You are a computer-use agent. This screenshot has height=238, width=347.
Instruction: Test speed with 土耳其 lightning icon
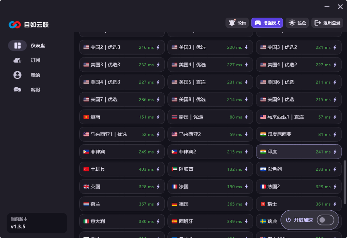158,169
